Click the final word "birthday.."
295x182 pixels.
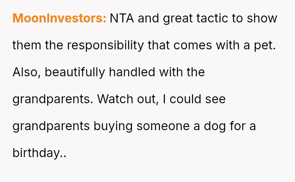[39, 153]
